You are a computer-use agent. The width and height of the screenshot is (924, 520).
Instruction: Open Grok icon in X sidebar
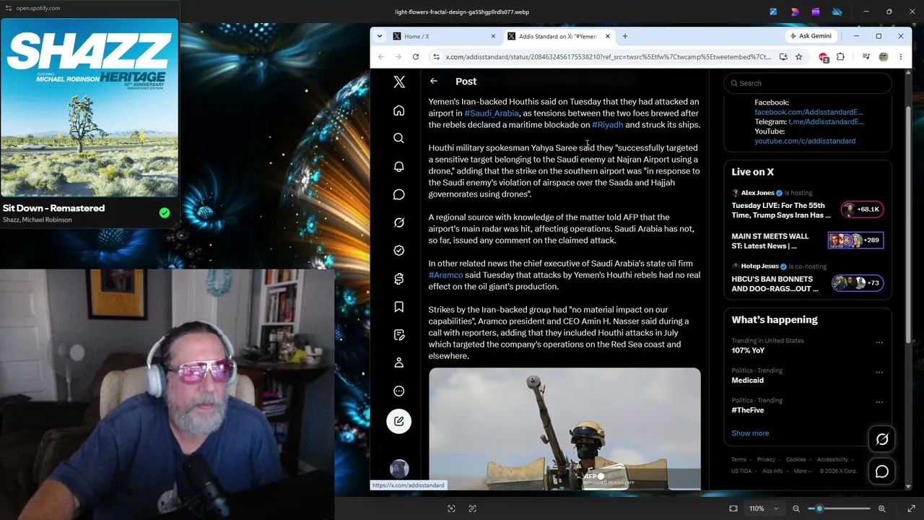click(x=399, y=222)
